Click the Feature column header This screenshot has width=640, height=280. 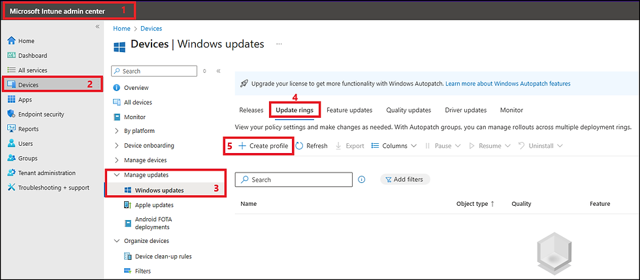[x=600, y=204]
